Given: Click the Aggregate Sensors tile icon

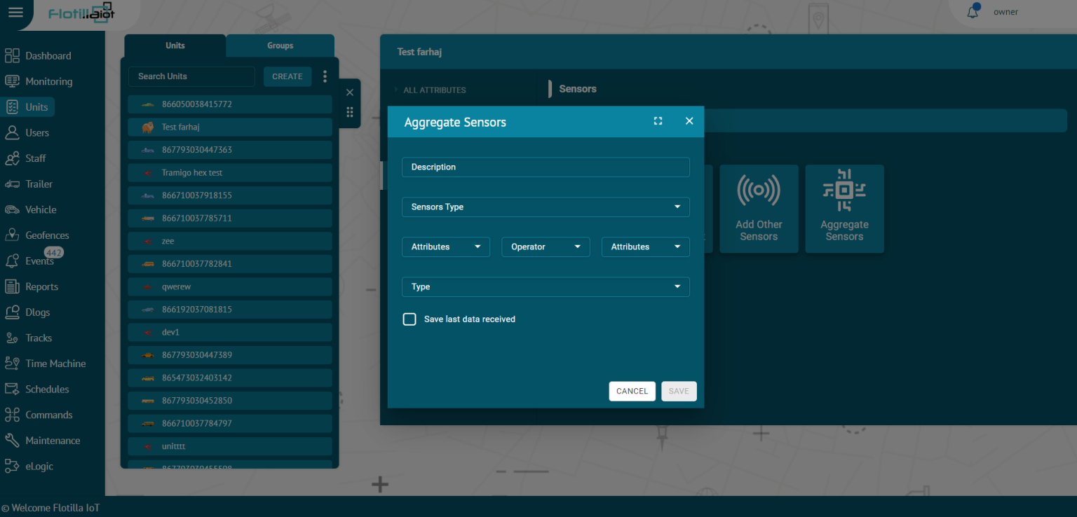Looking at the screenshot, I should pyautogui.click(x=844, y=191).
